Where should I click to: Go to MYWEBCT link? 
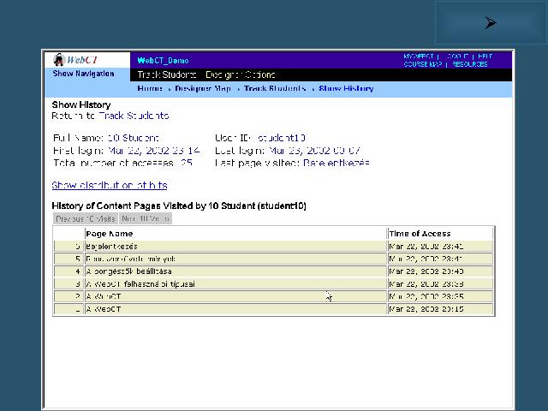point(419,57)
